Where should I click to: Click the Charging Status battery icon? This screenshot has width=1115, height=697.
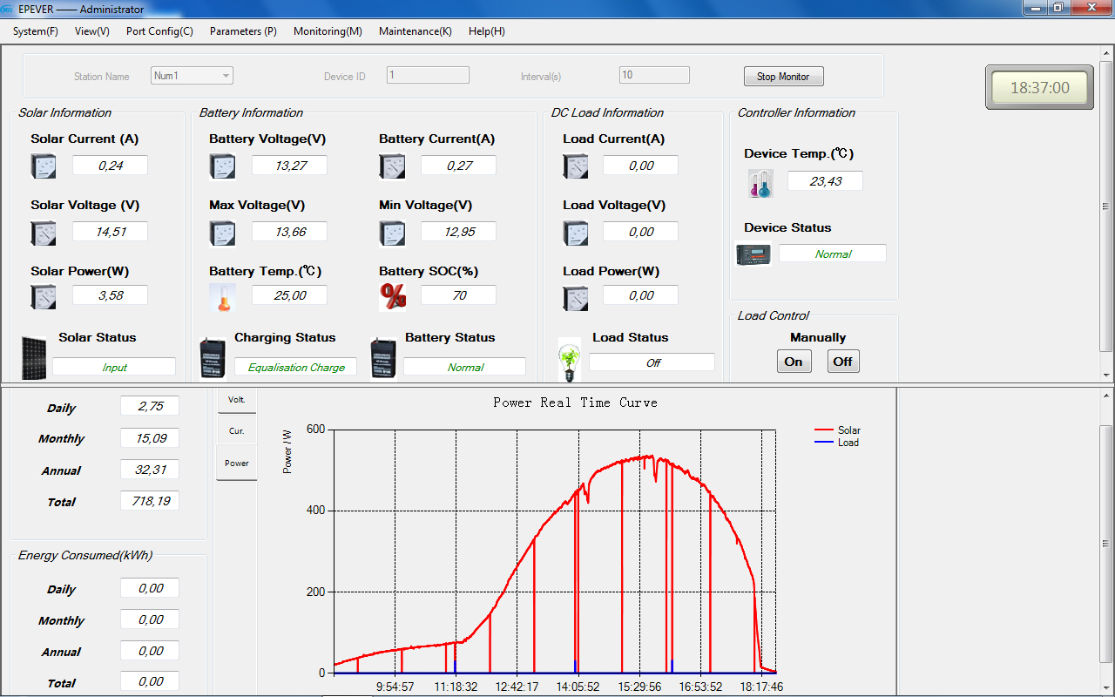[x=213, y=358]
